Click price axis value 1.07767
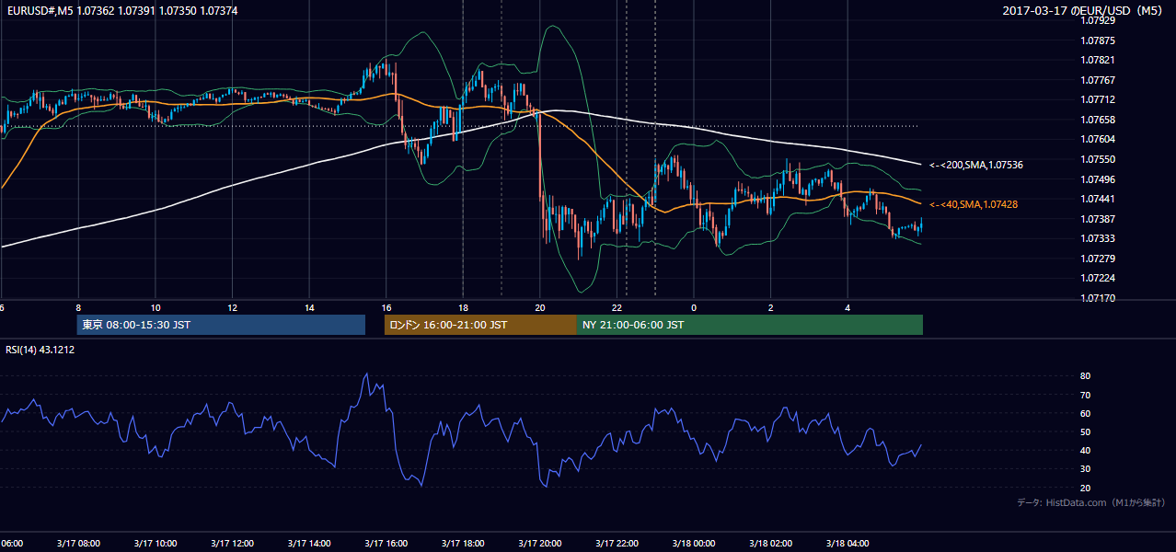Screen dimensions: 1176x552 1098,80
